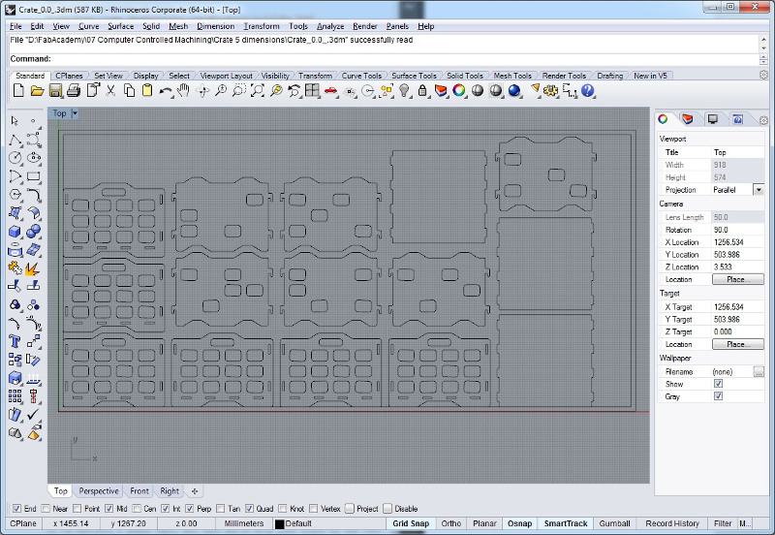Toggle SmartTrack in status bar
Viewport: 775px width, 535px height.
[566, 523]
